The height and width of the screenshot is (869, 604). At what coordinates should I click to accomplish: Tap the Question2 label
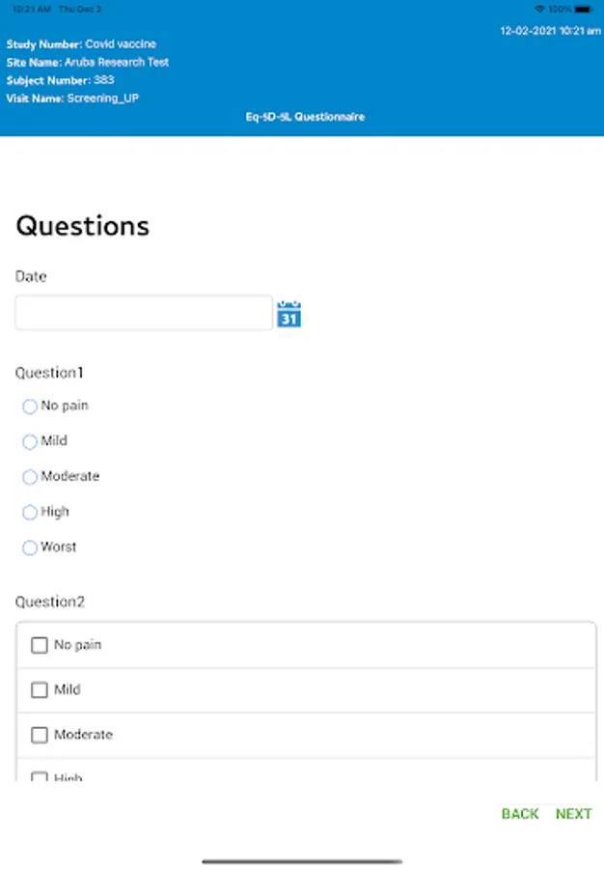click(50, 602)
